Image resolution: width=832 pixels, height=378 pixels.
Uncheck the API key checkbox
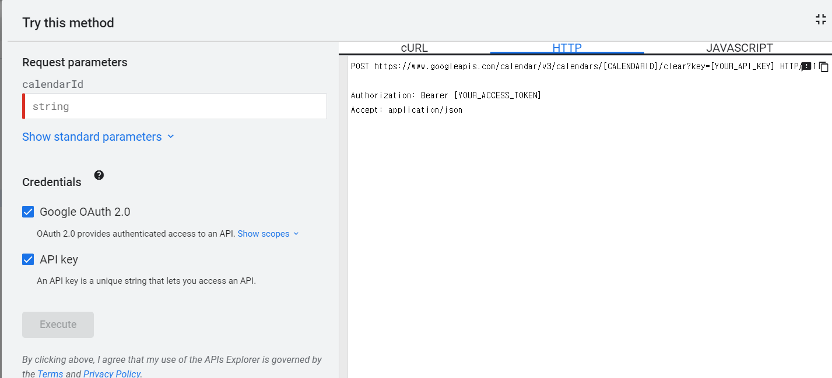[x=28, y=259]
